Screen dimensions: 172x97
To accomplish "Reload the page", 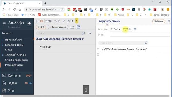I will pyautogui.click(x=15, y=9).
